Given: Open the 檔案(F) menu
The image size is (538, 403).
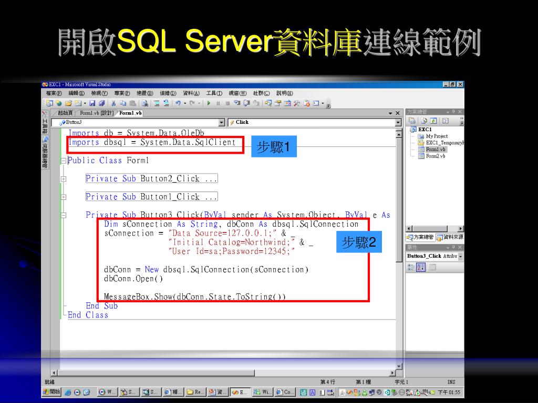Looking at the screenshot, I should click(x=54, y=93).
